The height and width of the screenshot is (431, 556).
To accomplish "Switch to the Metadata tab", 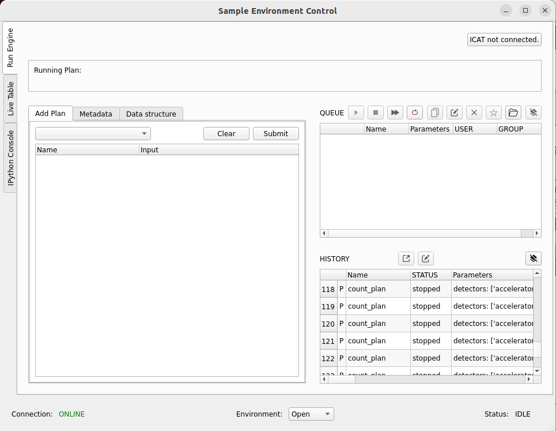I will tap(96, 114).
